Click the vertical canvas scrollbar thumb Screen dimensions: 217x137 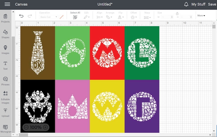(214, 26)
